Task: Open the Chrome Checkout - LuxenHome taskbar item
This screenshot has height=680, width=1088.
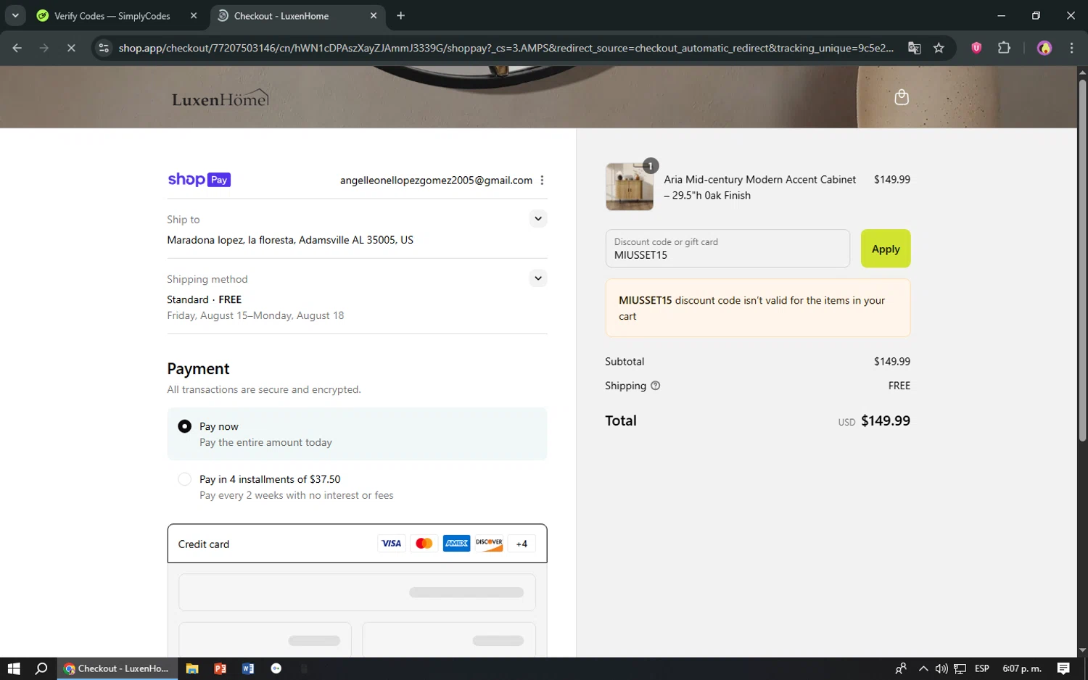Action: (x=116, y=668)
